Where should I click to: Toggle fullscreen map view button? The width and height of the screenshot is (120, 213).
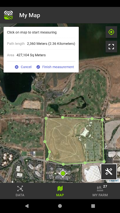[111, 47]
